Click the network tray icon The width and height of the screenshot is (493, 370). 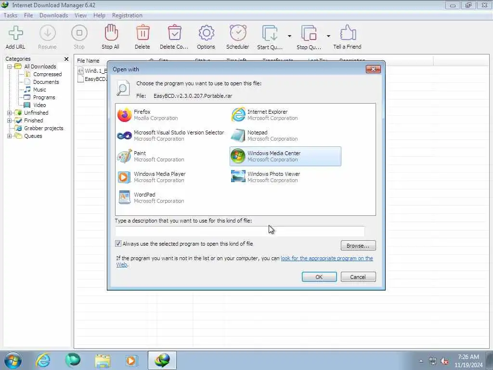433,361
